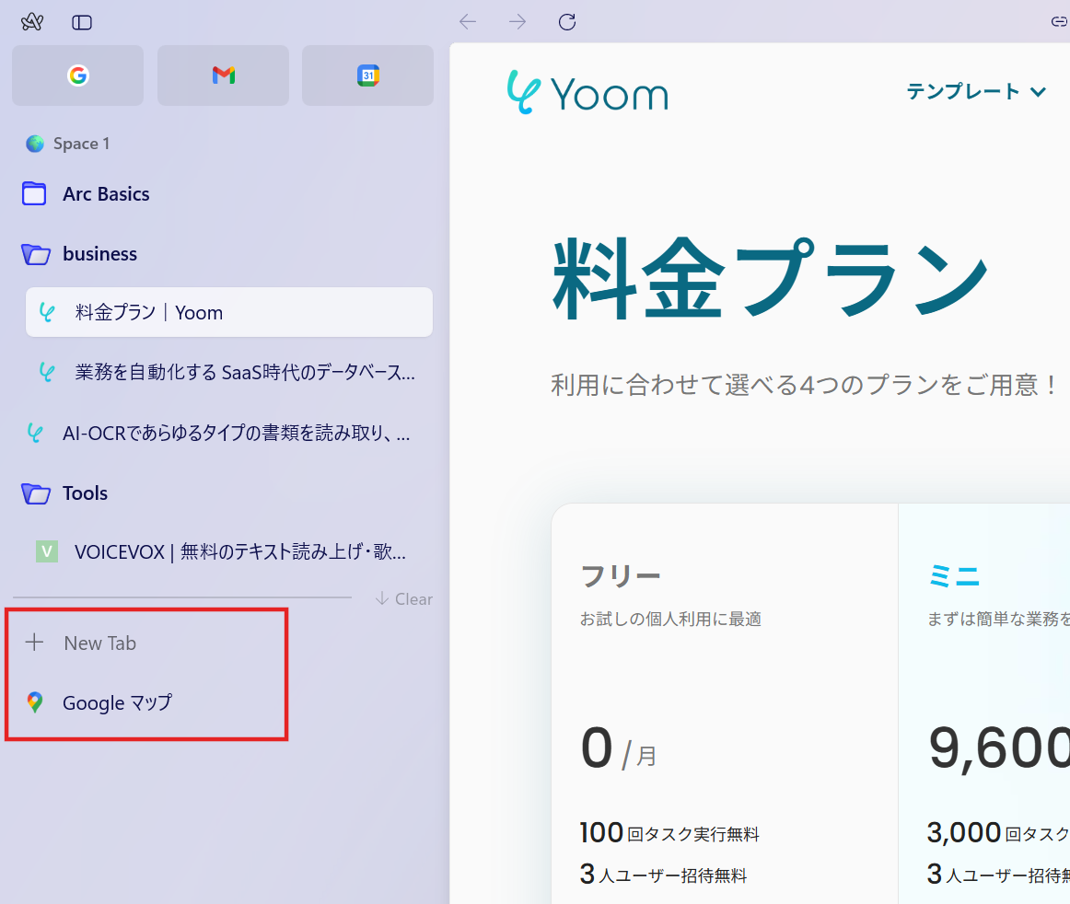This screenshot has height=904, width=1070.
Task: Copy page link icon at top right
Action: pyautogui.click(x=1059, y=22)
